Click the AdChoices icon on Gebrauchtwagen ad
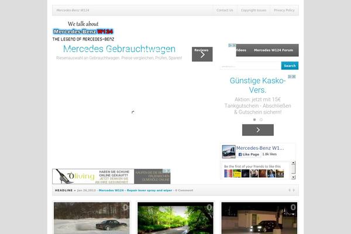The width and height of the screenshot is (351, 234). (230, 45)
